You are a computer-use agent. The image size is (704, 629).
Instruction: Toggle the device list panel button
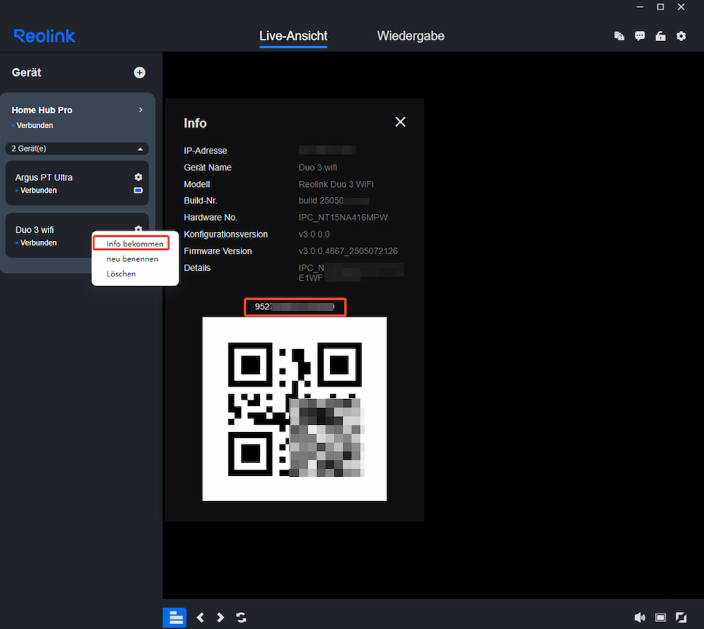click(x=174, y=618)
